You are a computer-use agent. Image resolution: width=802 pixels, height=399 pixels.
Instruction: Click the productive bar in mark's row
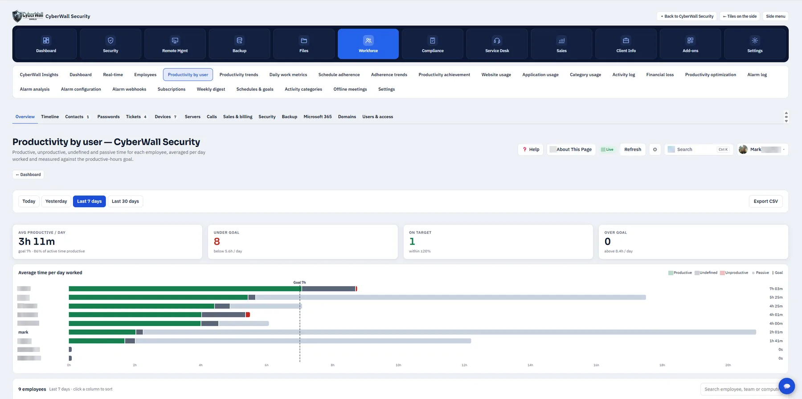coord(102,332)
